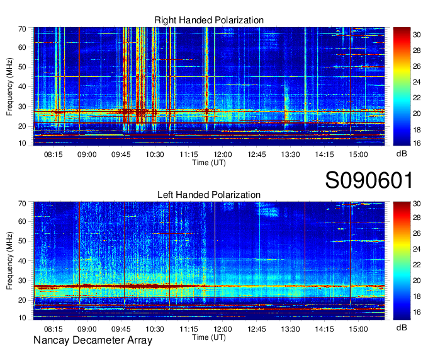Screen dimensions: 428x348
Task: Click the Left Handed Polarization color scale bar
Action: click(x=402, y=261)
